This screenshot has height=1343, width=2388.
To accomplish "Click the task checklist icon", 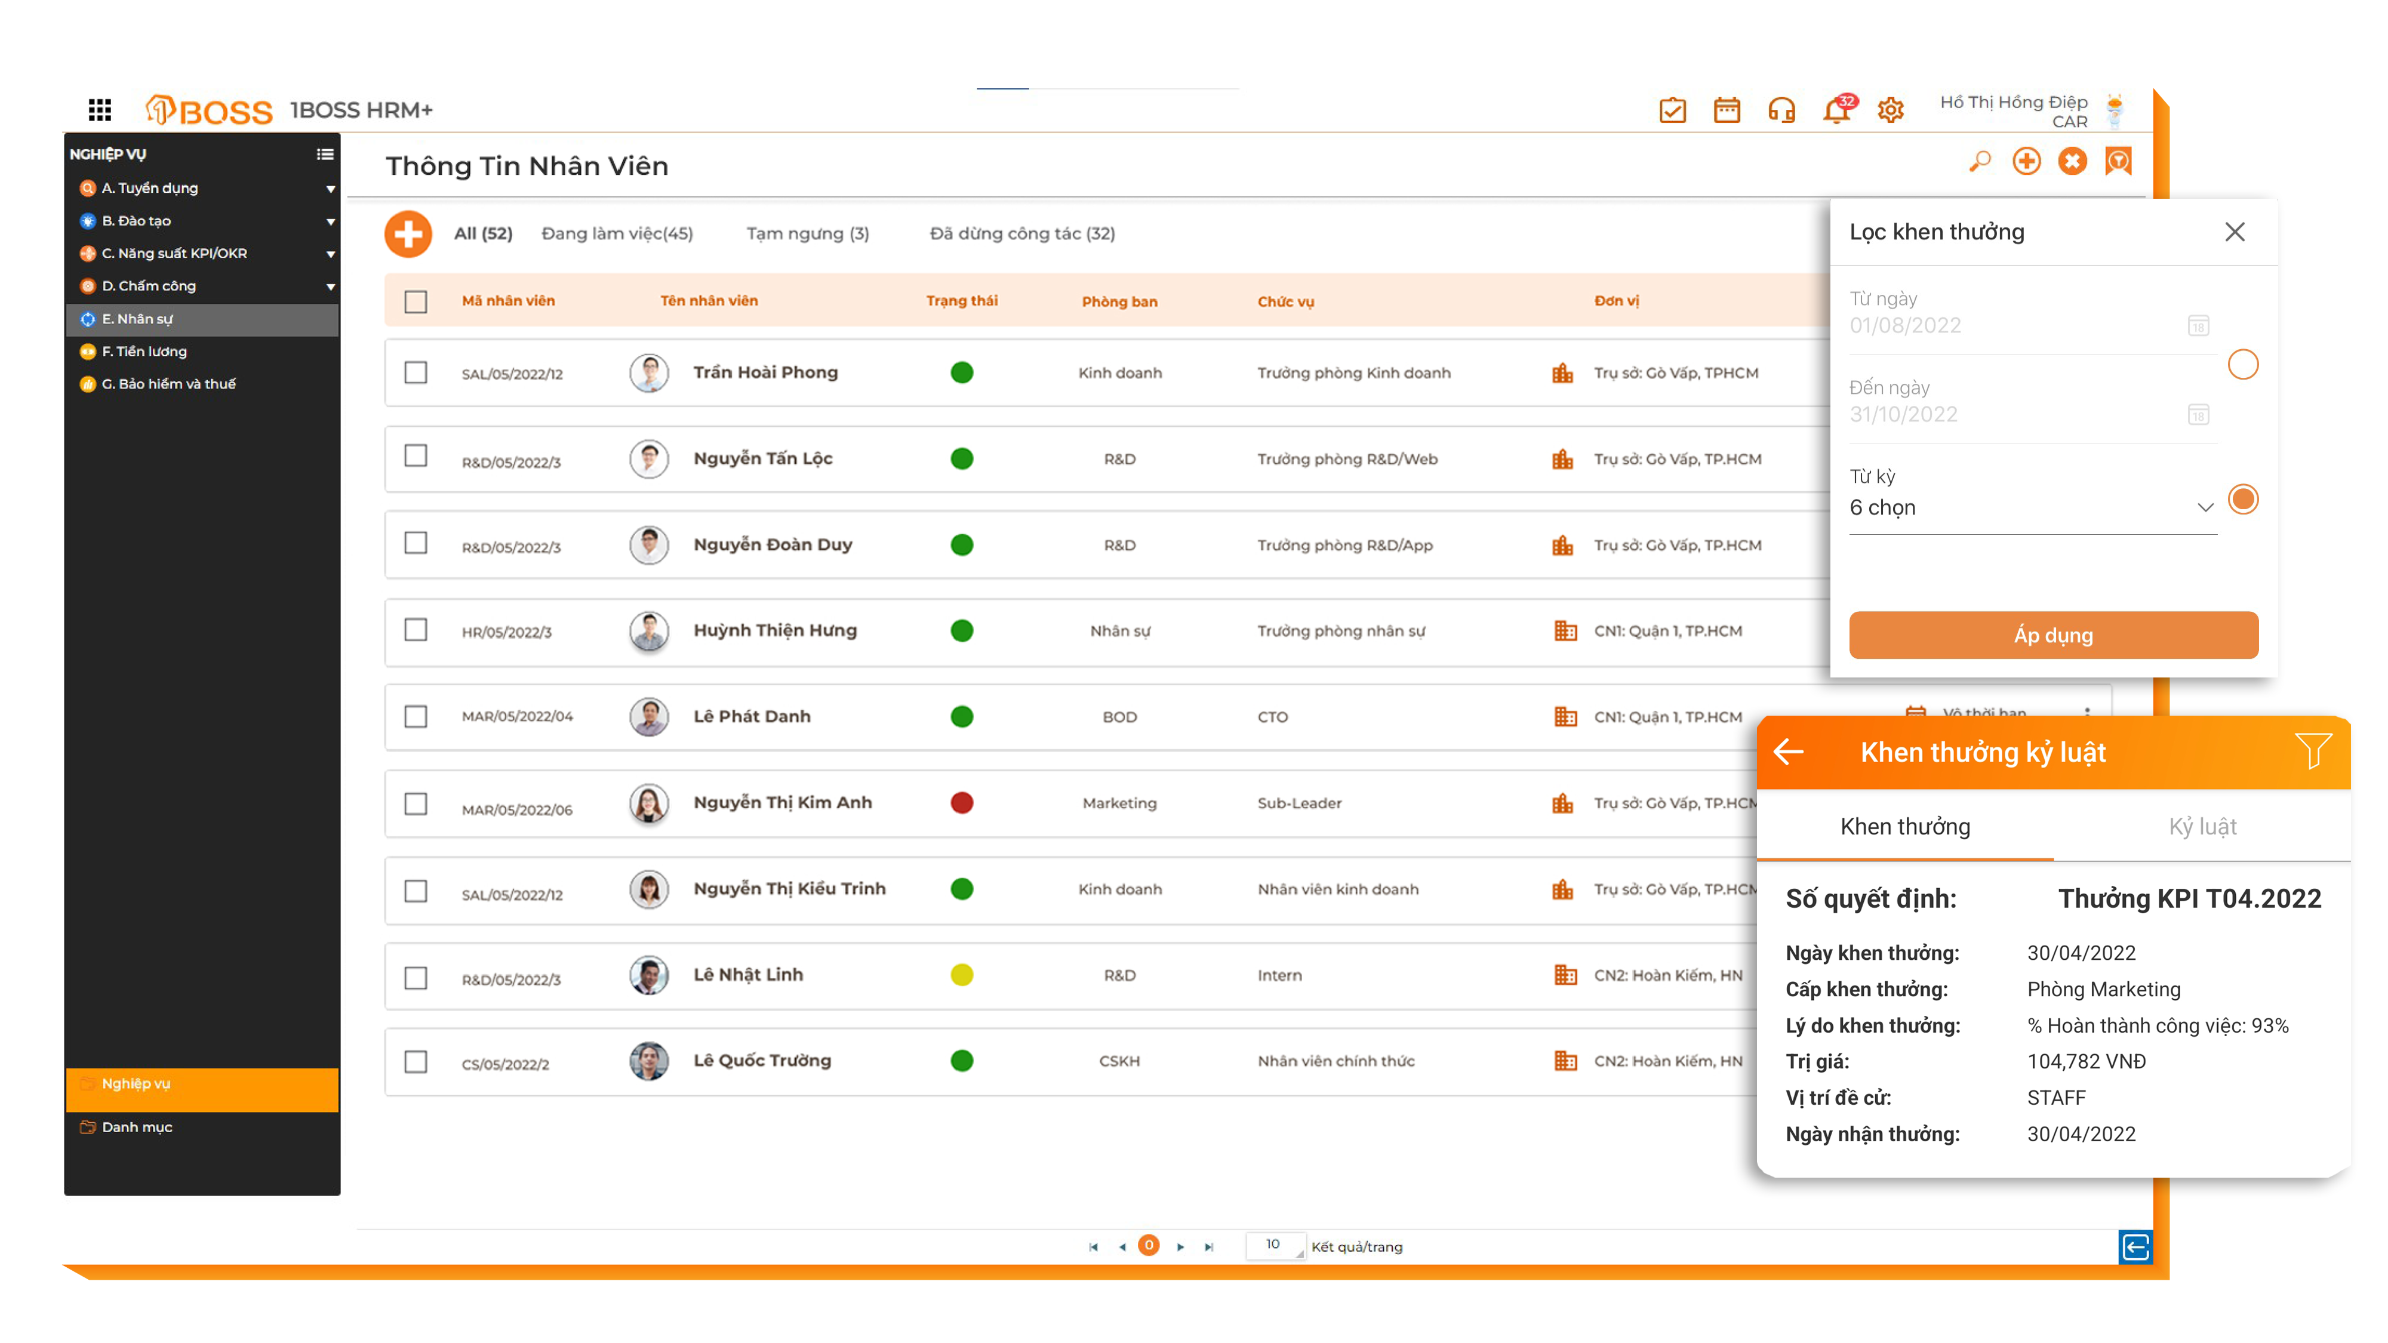I will 1672,110.
